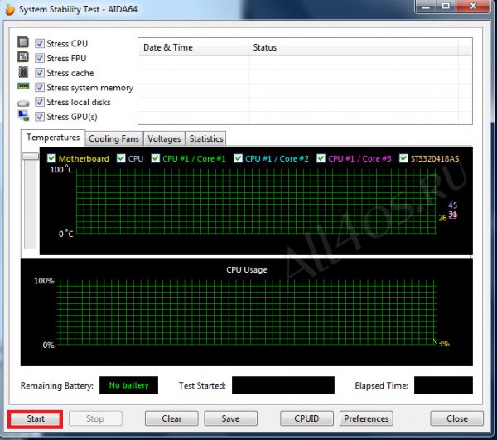
Task: Close the System Stability Test window
Action: tap(456, 418)
